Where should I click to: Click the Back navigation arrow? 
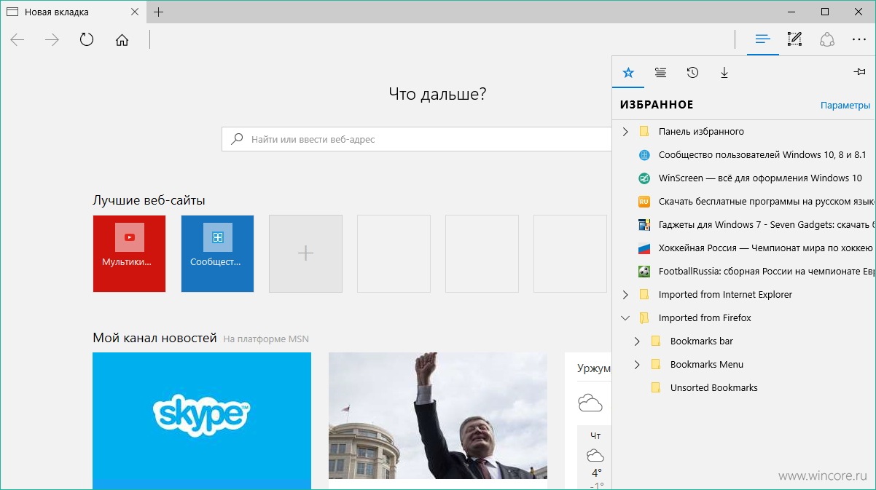[x=17, y=40]
